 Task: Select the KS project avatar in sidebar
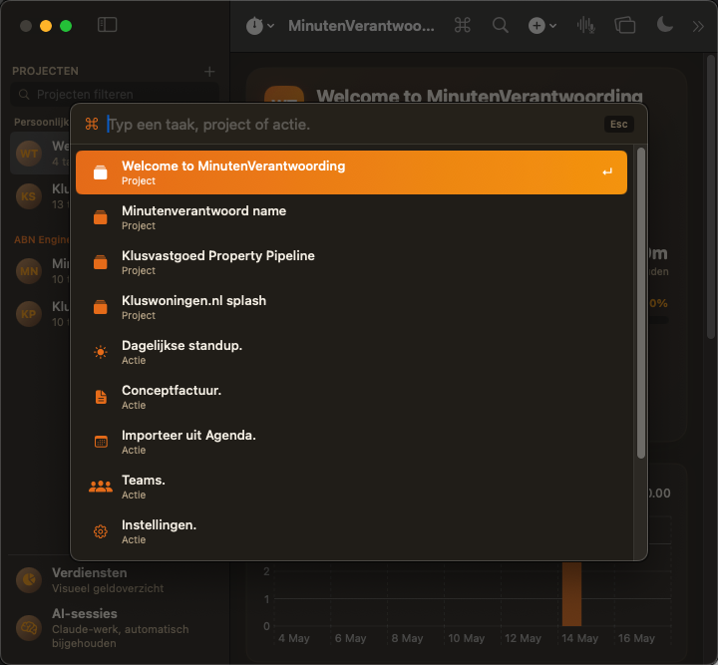pyautogui.click(x=28, y=196)
